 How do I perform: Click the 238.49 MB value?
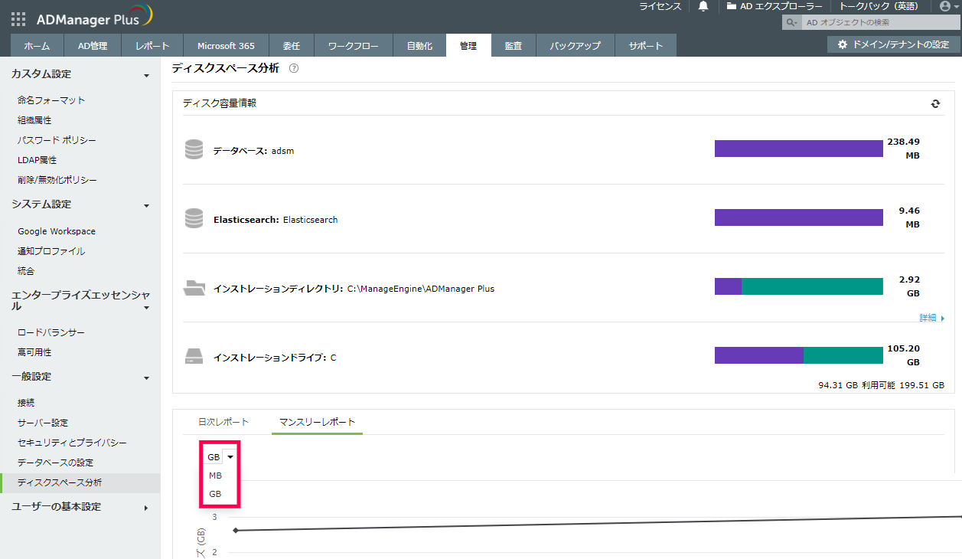[903, 149]
